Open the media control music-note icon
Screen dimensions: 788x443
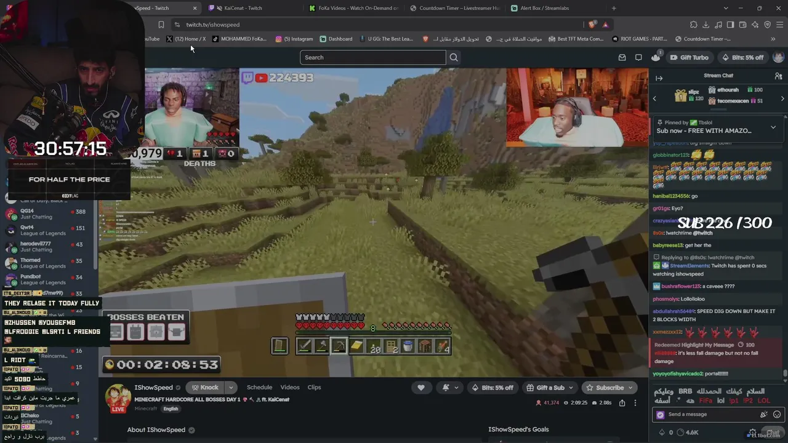pyautogui.click(x=718, y=25)
